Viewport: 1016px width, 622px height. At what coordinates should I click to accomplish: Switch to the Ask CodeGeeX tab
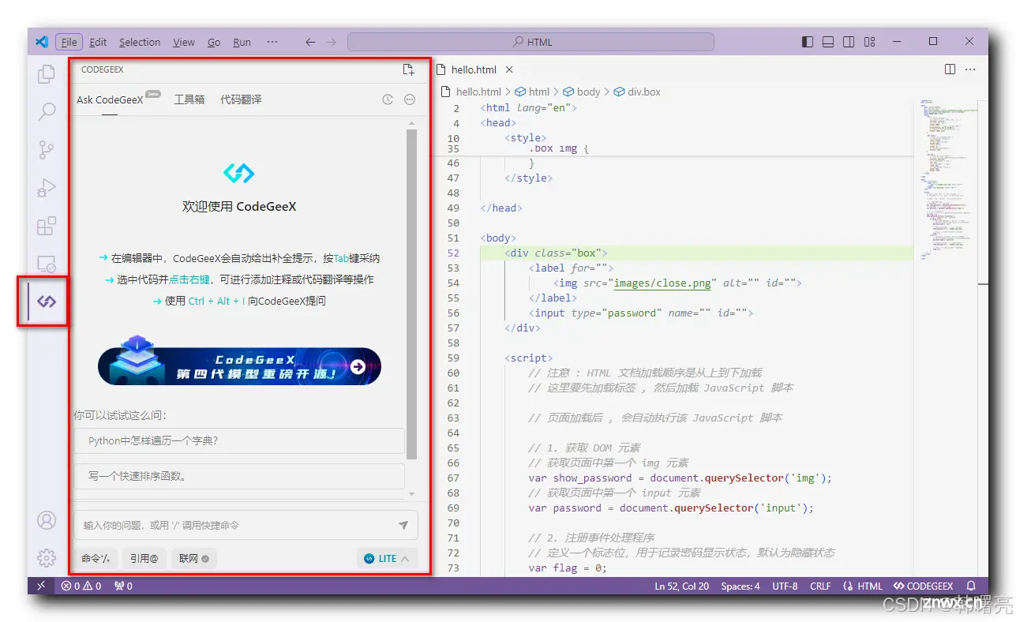tap(110, 99)
